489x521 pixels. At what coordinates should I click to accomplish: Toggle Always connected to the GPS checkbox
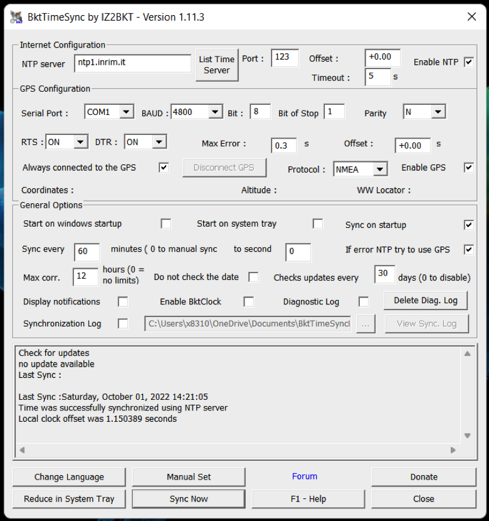(164, 168)
